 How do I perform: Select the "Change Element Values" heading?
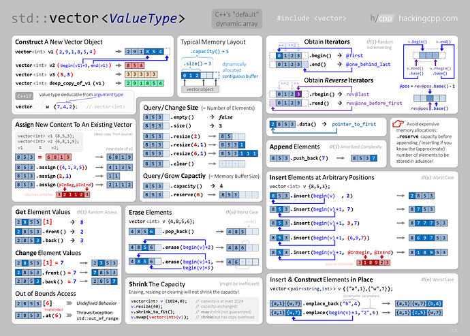point(48,253)
